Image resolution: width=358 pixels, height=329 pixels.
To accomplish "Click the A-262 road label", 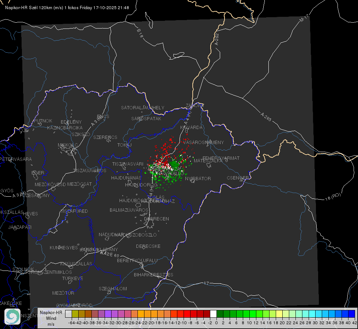I will [x=217, y=39].
